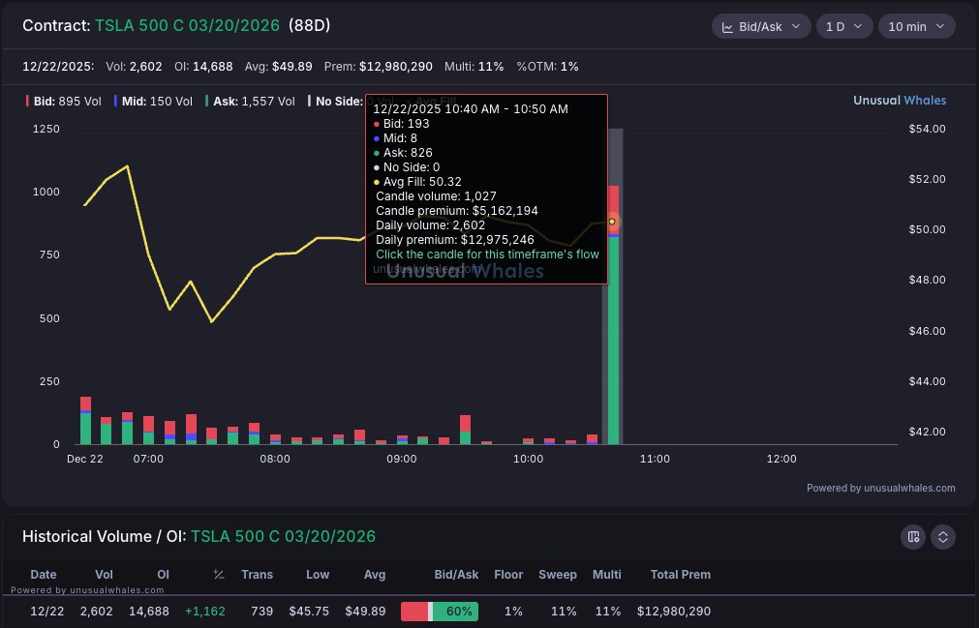This screenshot has width=979, height=628.
Task: Open the 1 D range dropdown
Action: pos(844,26)
